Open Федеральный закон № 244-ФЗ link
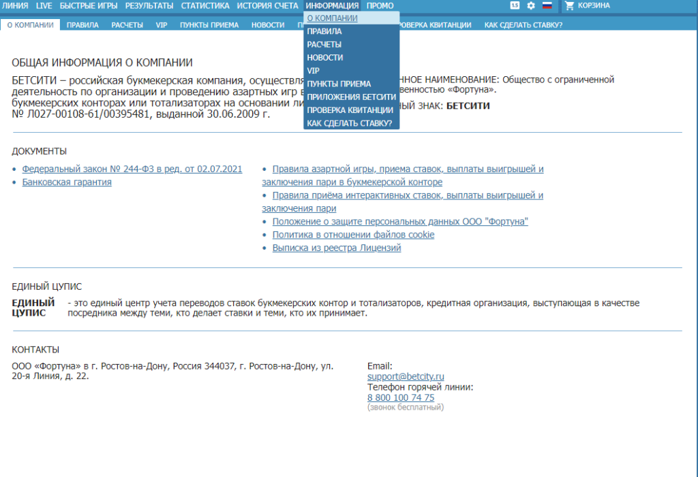 click(x=132, y=169)
